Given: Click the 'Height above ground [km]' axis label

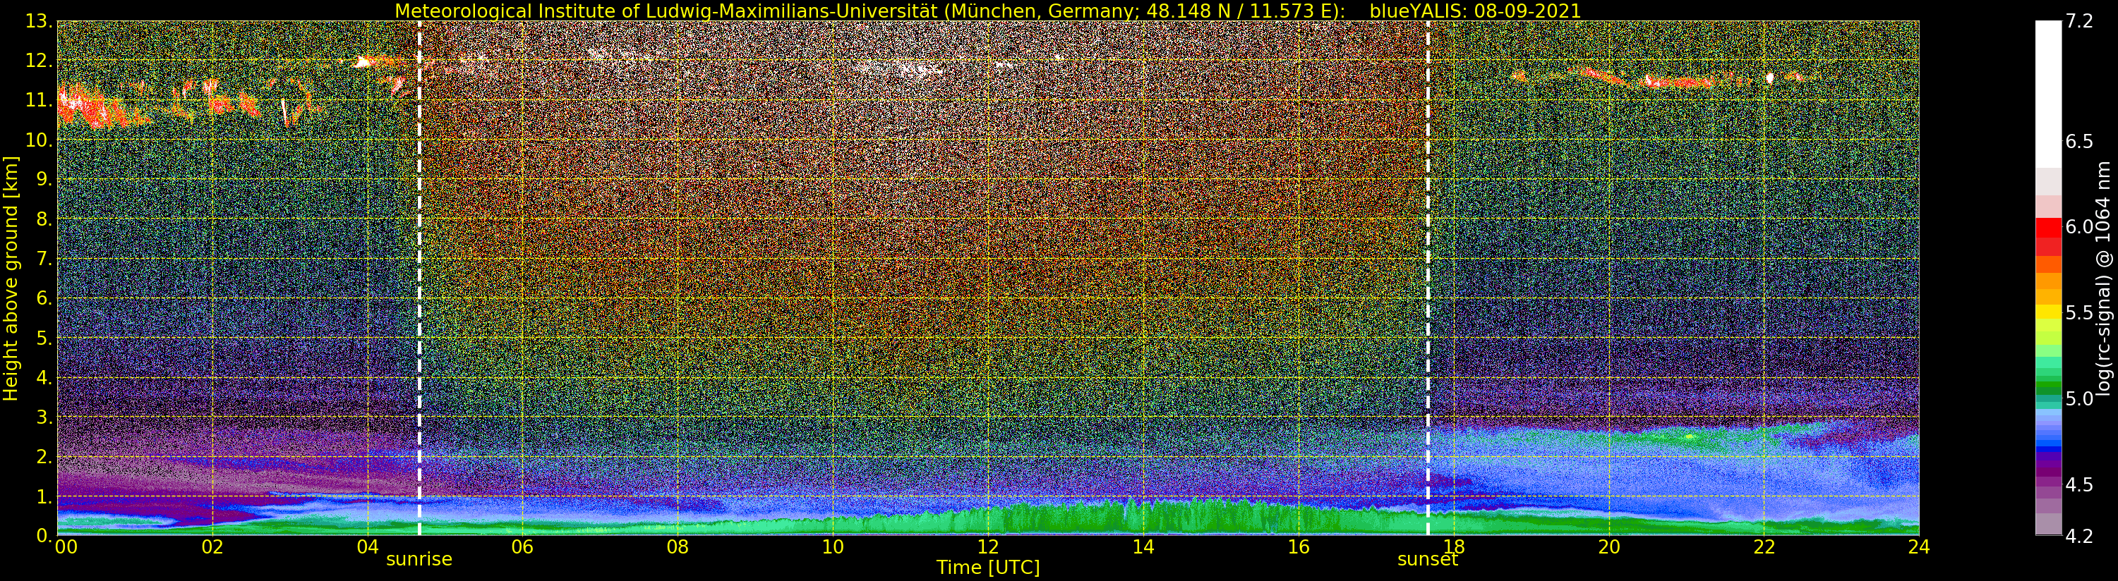Looking at the screenshot, I should tap(11, 279).
